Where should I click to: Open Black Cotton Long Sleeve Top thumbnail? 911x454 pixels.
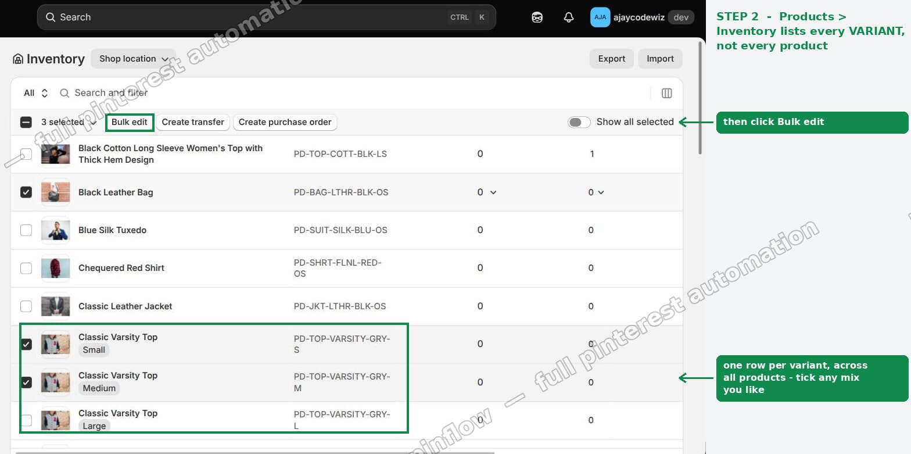tap(56, 154)
